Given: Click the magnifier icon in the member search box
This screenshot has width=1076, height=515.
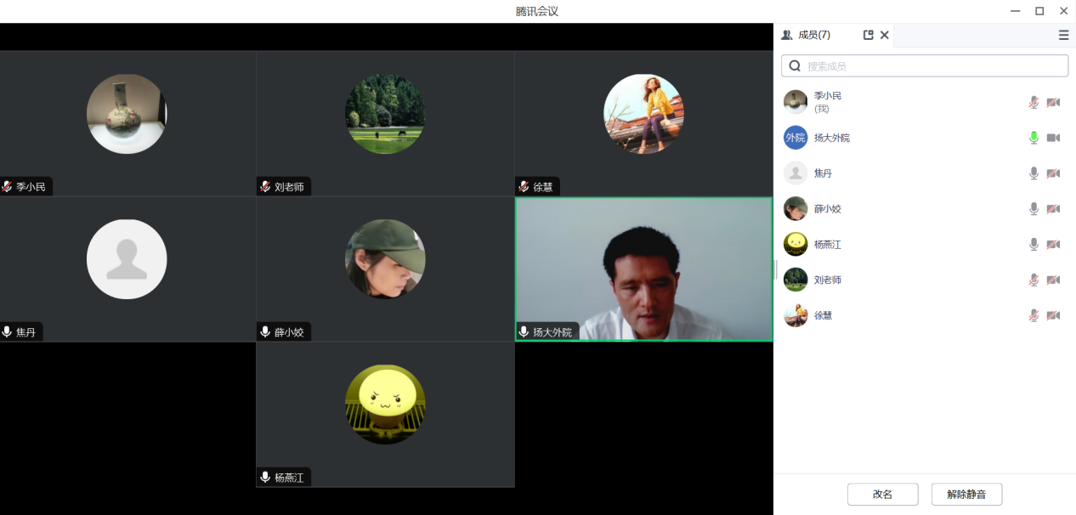Looking at the screenshot, I should (x=795, y=66).
